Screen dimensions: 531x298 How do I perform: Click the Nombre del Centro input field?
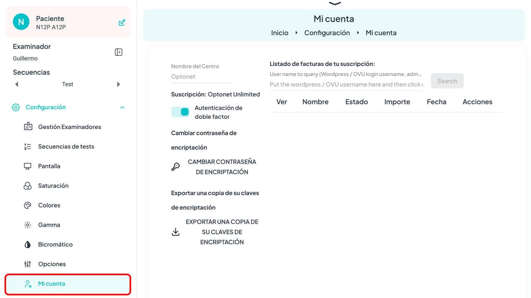202,77
